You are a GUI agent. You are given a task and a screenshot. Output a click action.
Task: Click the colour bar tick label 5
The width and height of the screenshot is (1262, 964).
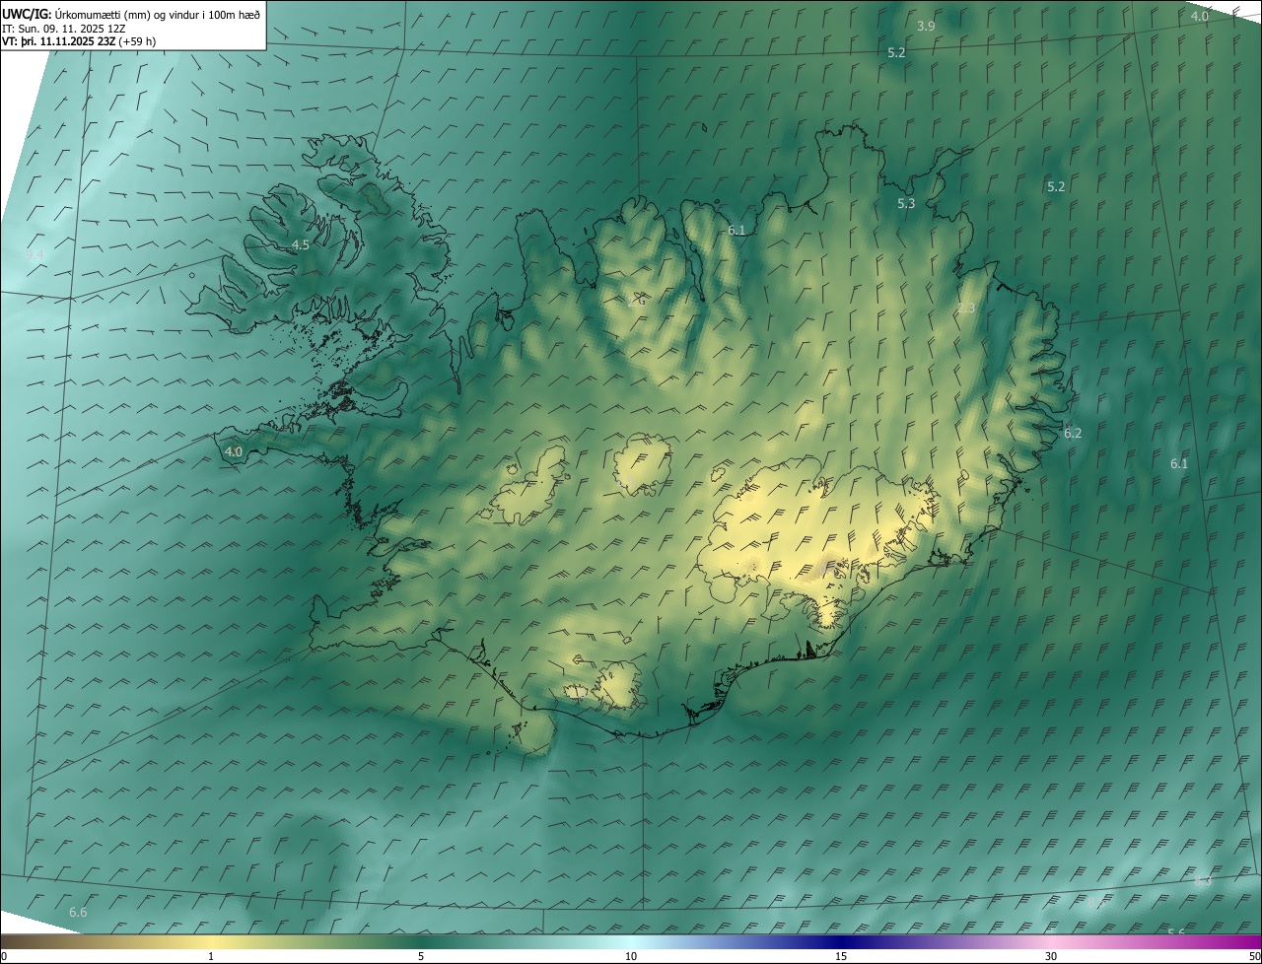421,957
